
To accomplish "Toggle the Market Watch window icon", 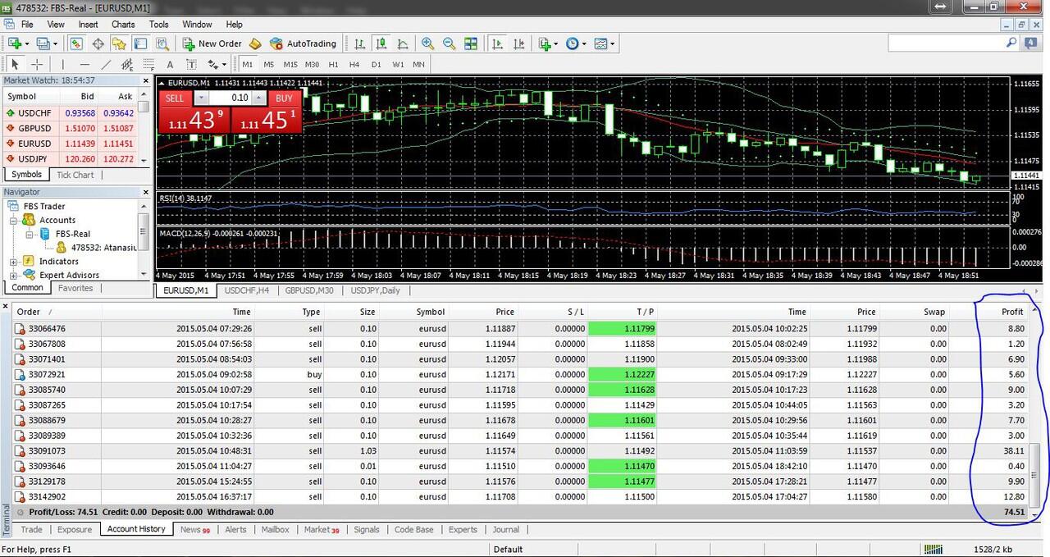I will [76, 43].
